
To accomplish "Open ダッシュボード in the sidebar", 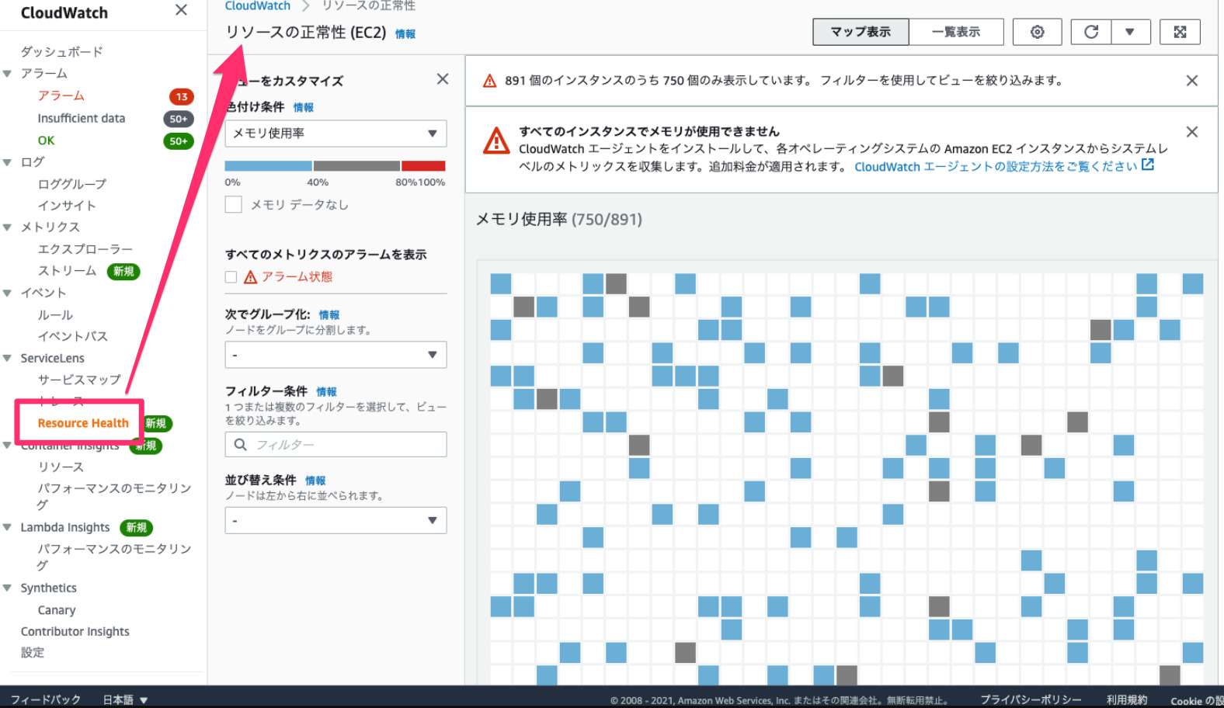I will 61,51.
